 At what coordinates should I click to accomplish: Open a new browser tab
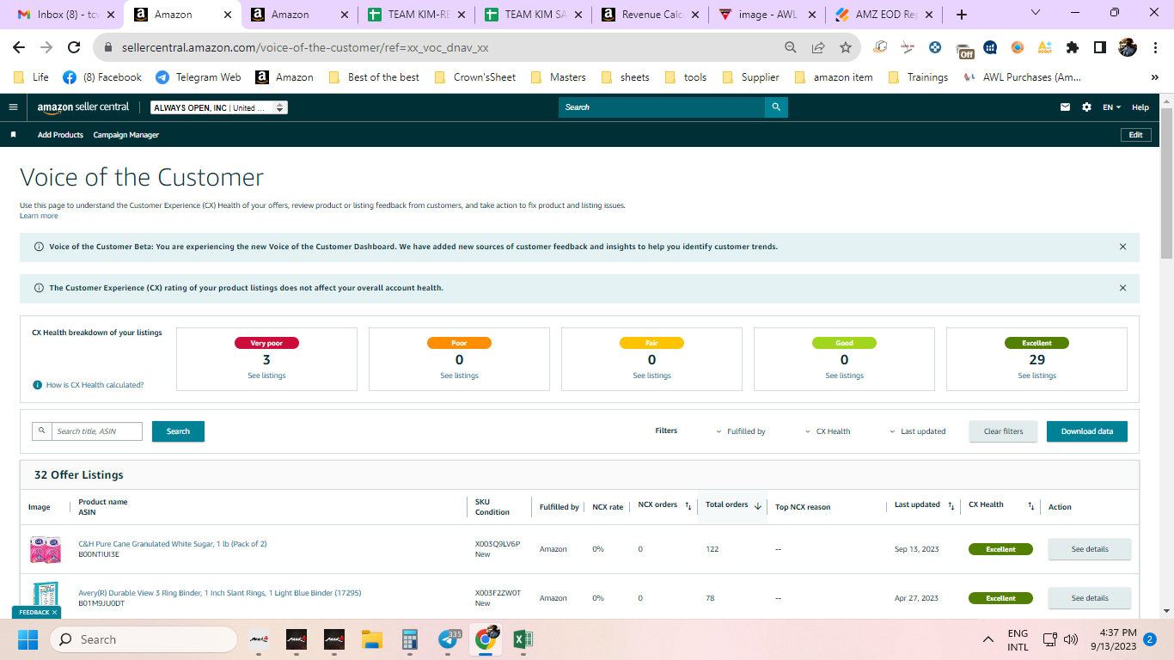coord(962,15)
